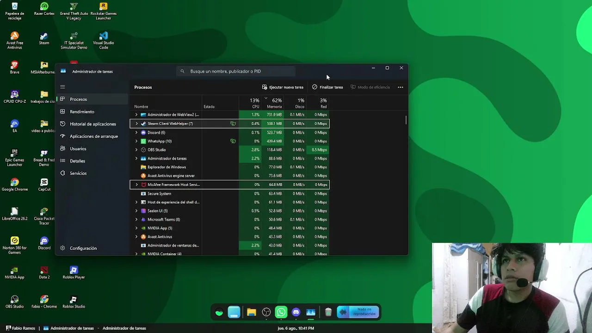Select the Visual Studio Code desktop icon
This screenshot has height=333, width=592.
[103, 41]
